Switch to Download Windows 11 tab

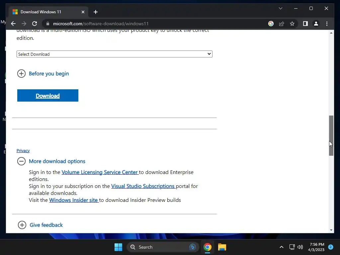coord(48,12)
